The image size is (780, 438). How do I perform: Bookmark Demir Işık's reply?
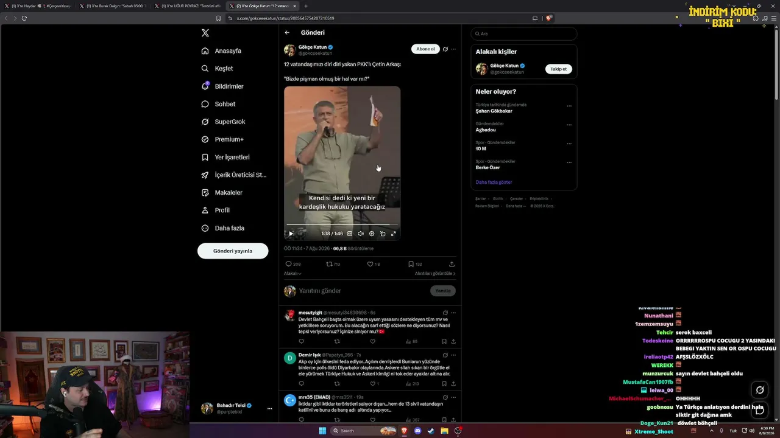pos(444,384)
